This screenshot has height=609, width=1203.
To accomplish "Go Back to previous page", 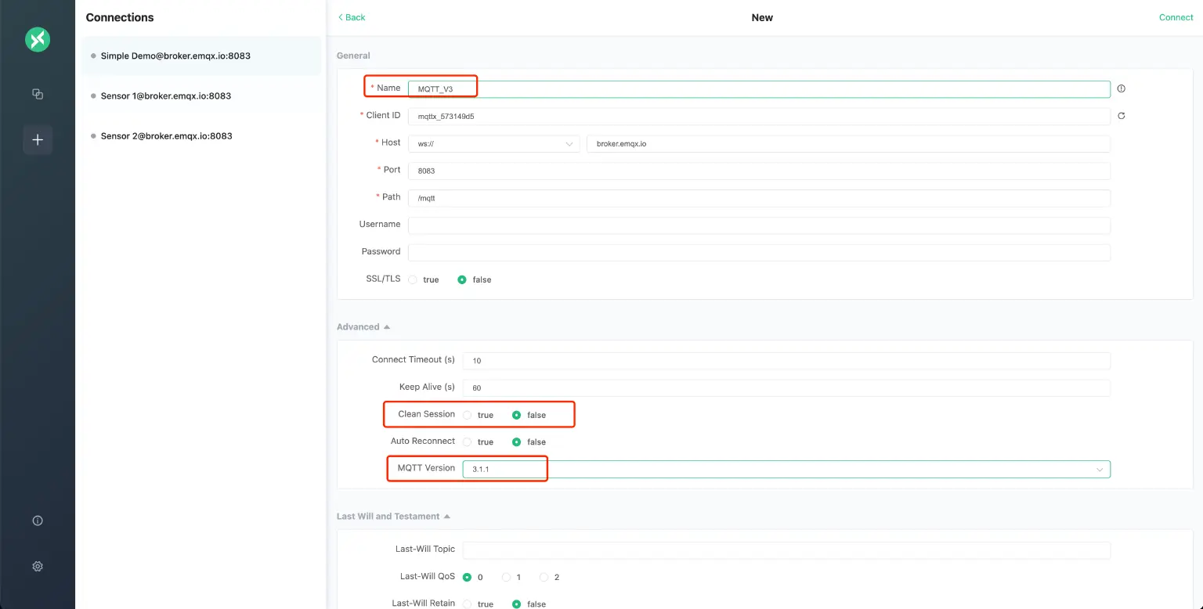I will click(352, 17).
